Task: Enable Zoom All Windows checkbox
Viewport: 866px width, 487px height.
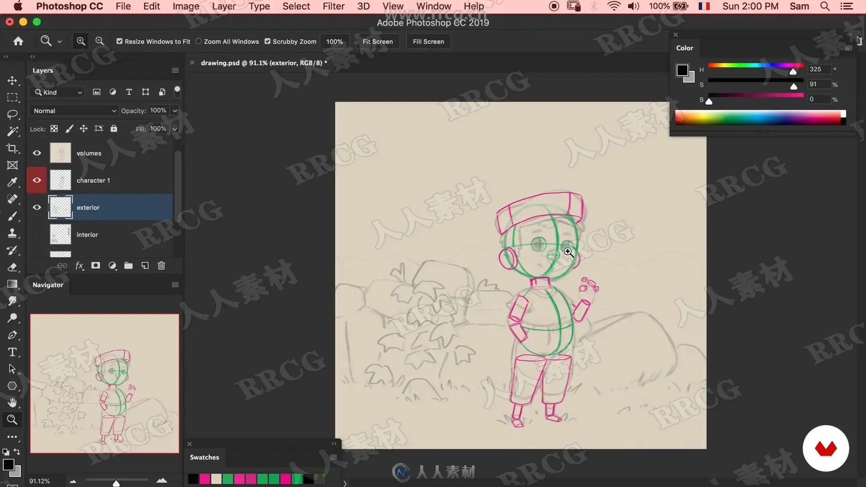Action: [x=198, y=41]
